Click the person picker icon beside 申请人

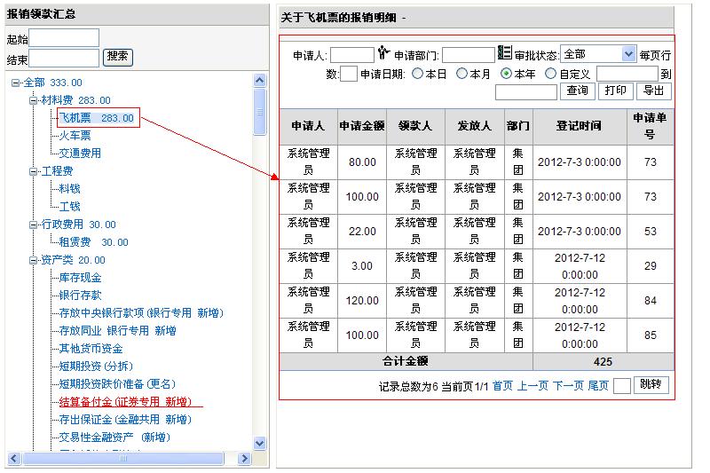[383, 53]
